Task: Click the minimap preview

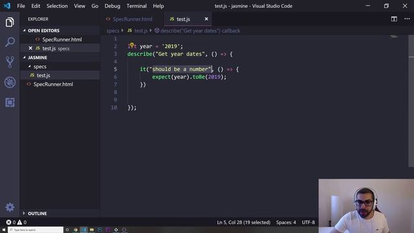Action: click(x=394, y=36)
